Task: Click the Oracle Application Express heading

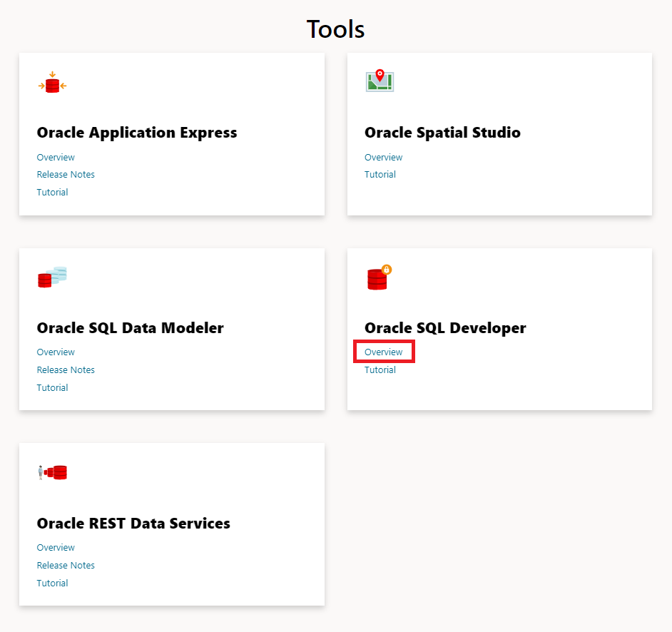Action: 137,133
